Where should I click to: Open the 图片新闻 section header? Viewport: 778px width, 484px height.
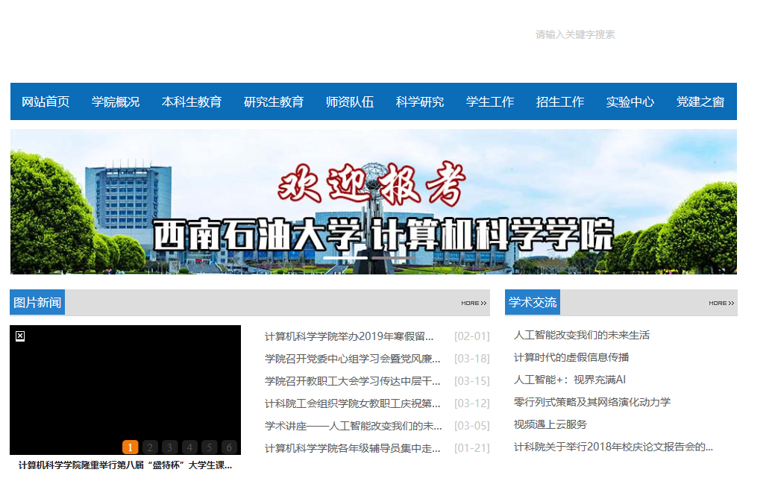[37, 303]
